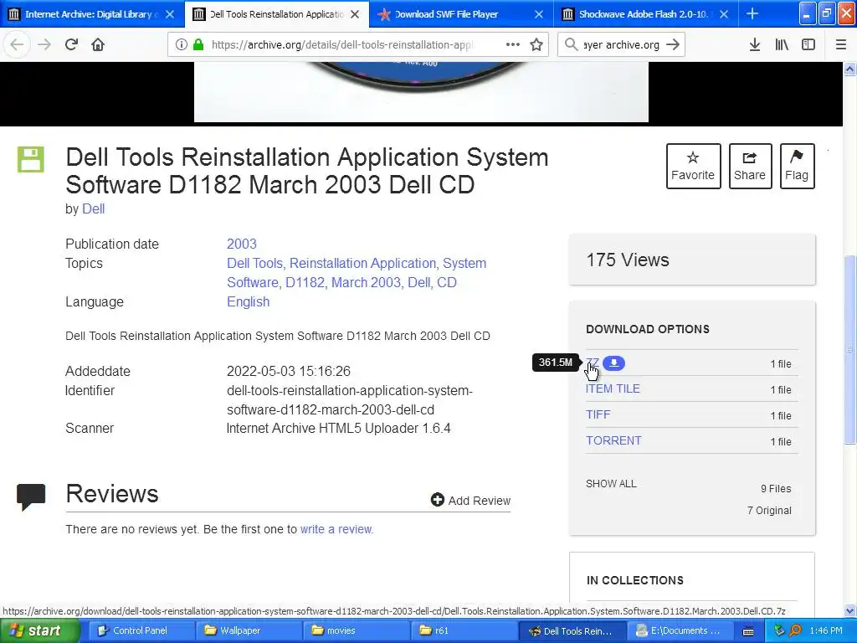Open the D1182 topic link

pyautogui.click(x=305, y=282)
